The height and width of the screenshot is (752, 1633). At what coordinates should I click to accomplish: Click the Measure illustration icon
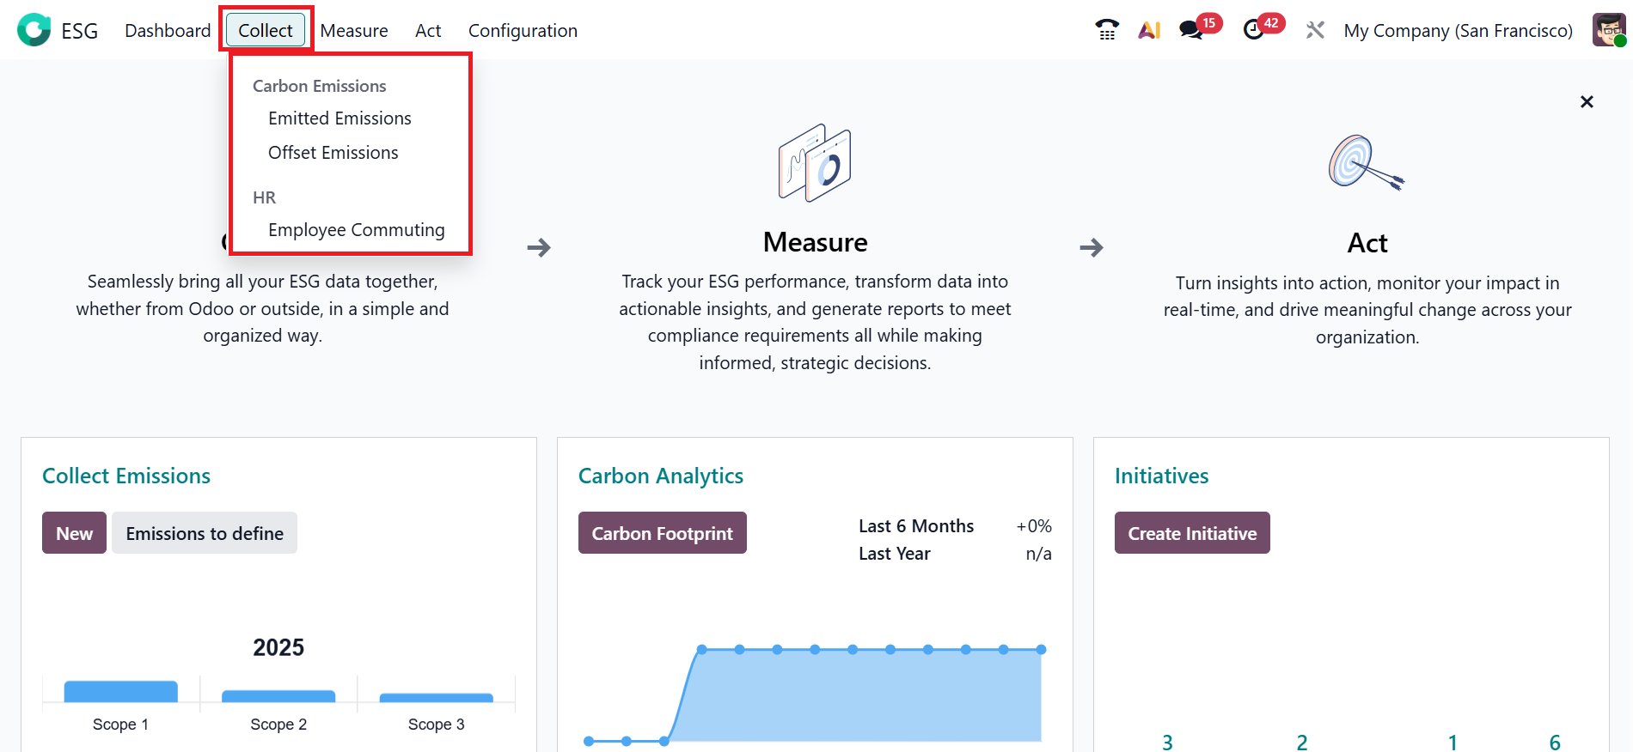click(815, 163)
